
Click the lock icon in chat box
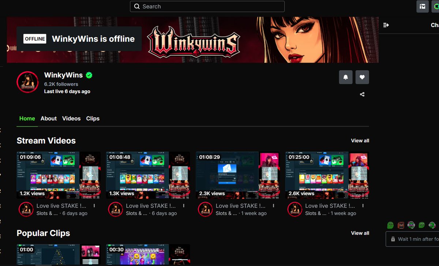393,239
